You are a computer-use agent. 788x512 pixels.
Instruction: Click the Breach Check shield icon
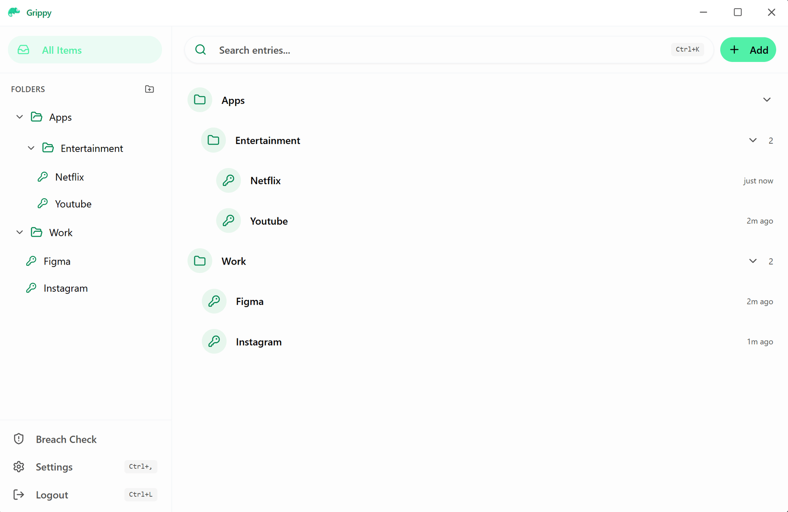pos(19,439)
